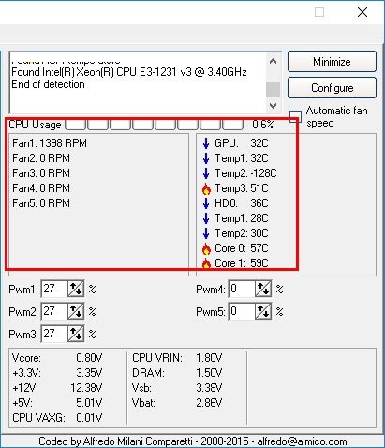This screenshot has width=385, height=448.
Task: Click the Fan3: 0 RPM reading
Action: tap(41, 173)
